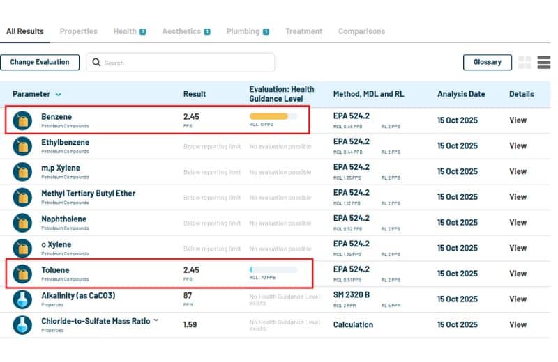Click Benzene health guidance level bar
Viewport: 558px width, 362px height.
[x=273, y=116]
